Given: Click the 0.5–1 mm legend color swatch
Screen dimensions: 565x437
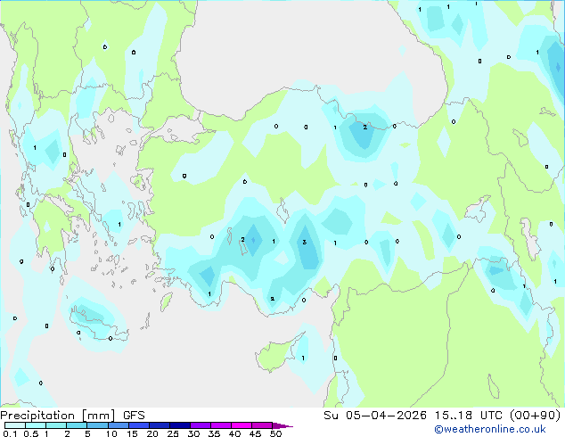Looking at the screenshot, I should tap(36, 425).
